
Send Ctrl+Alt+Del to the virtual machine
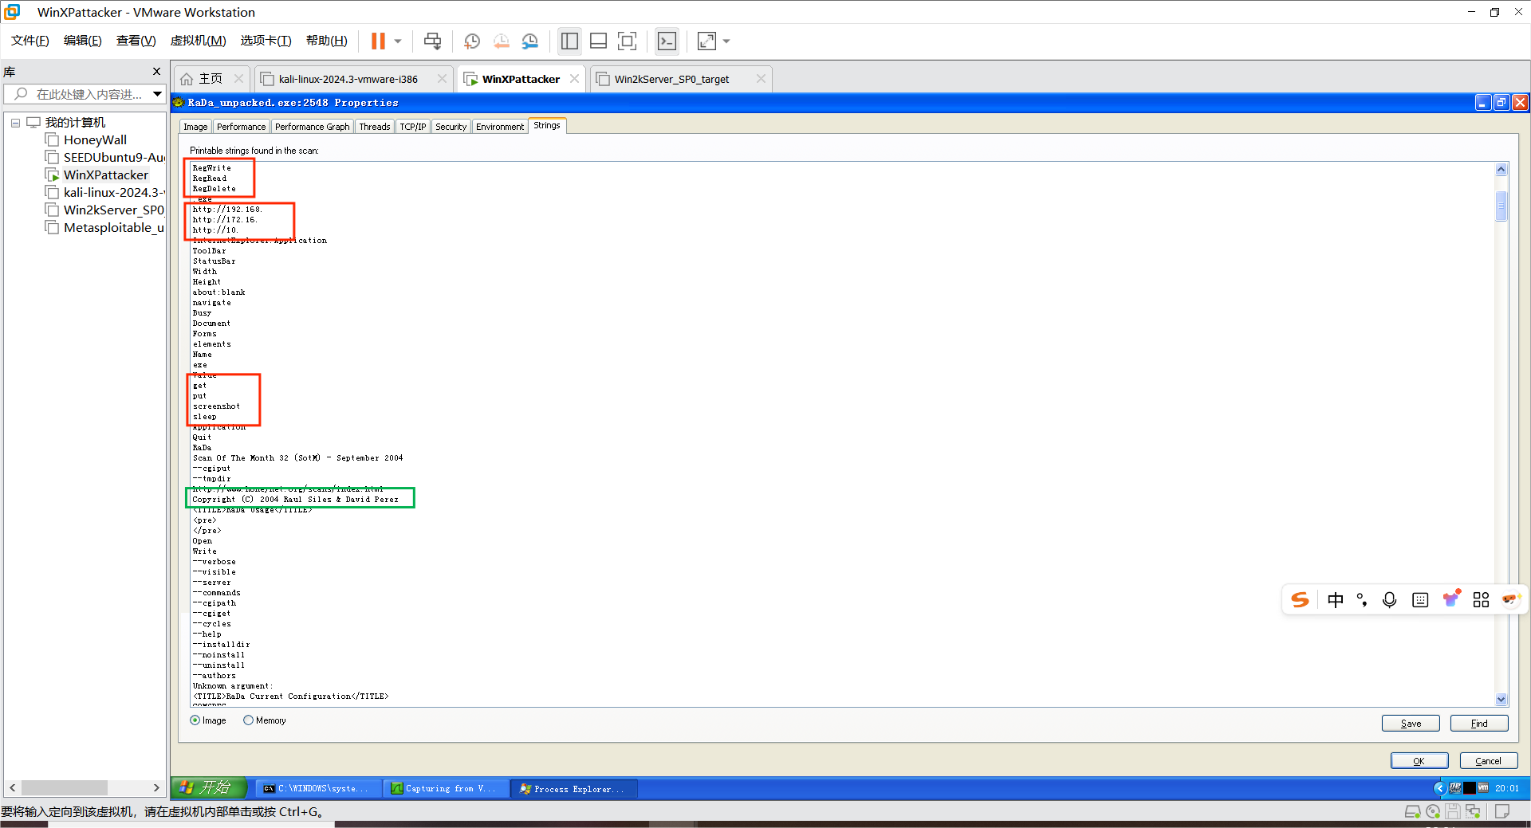tap(432, 41)
